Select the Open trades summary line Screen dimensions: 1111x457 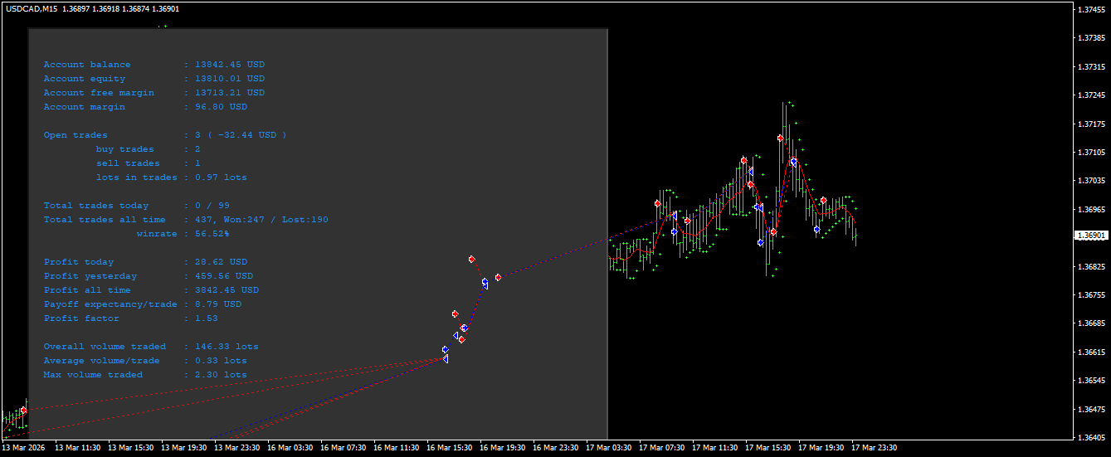pos(164,135)
